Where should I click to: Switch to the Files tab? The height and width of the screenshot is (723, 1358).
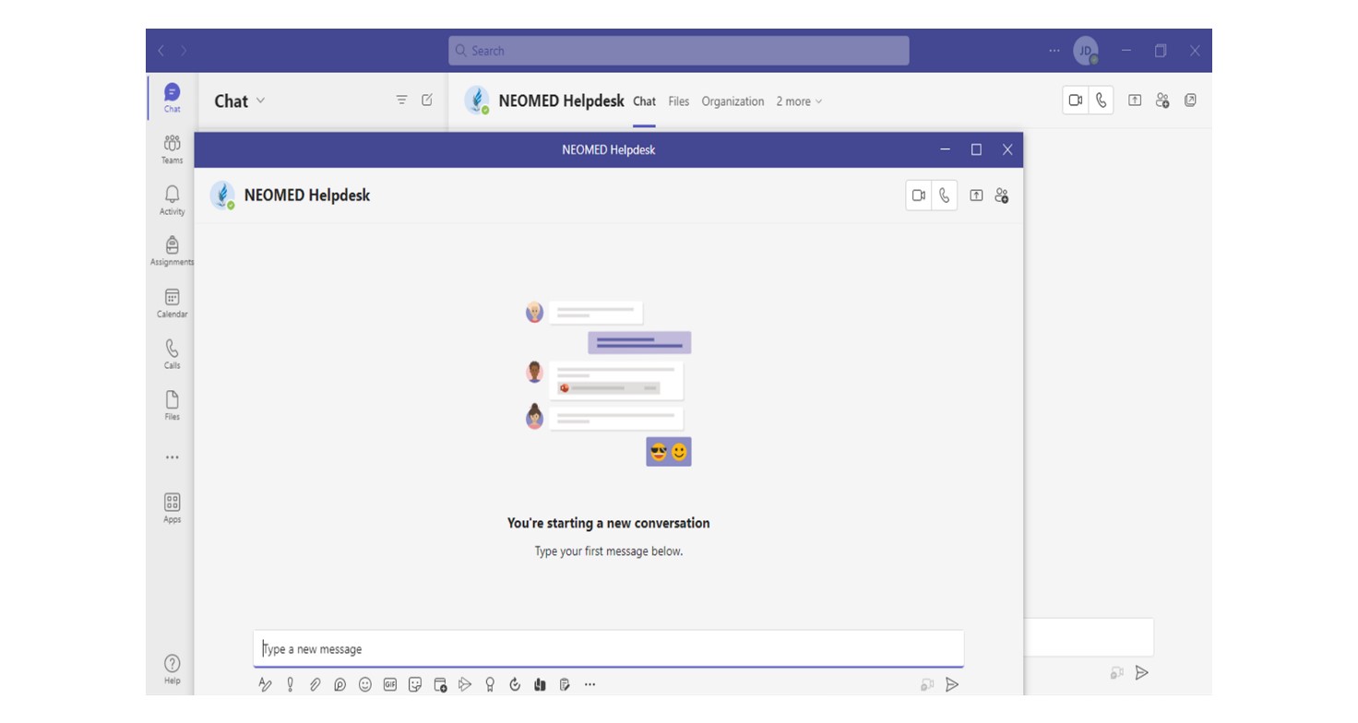678,101
